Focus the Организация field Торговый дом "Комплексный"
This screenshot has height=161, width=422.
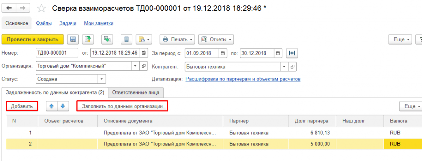point(84,66)
